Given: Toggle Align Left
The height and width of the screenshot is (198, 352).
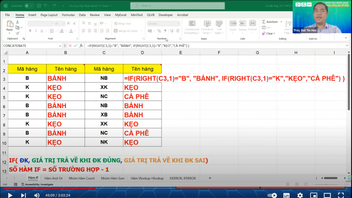Looking at the screenshot, I should pos(84,31).
